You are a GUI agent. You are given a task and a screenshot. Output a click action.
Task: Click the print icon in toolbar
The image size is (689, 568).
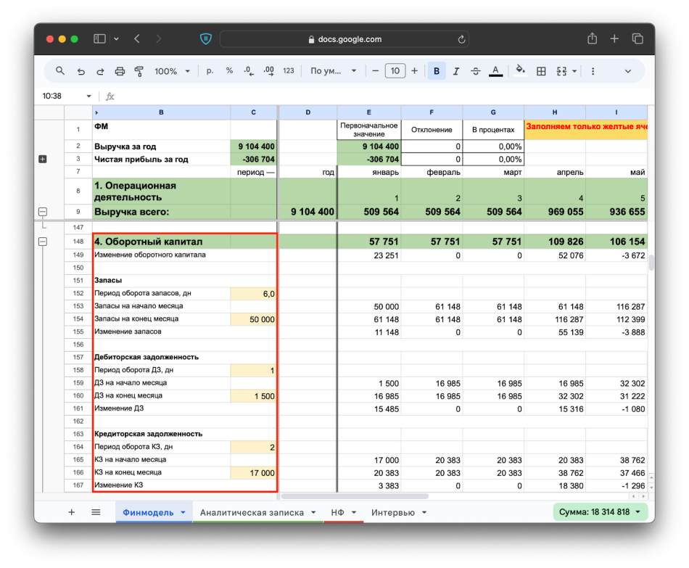coord(120,71)
